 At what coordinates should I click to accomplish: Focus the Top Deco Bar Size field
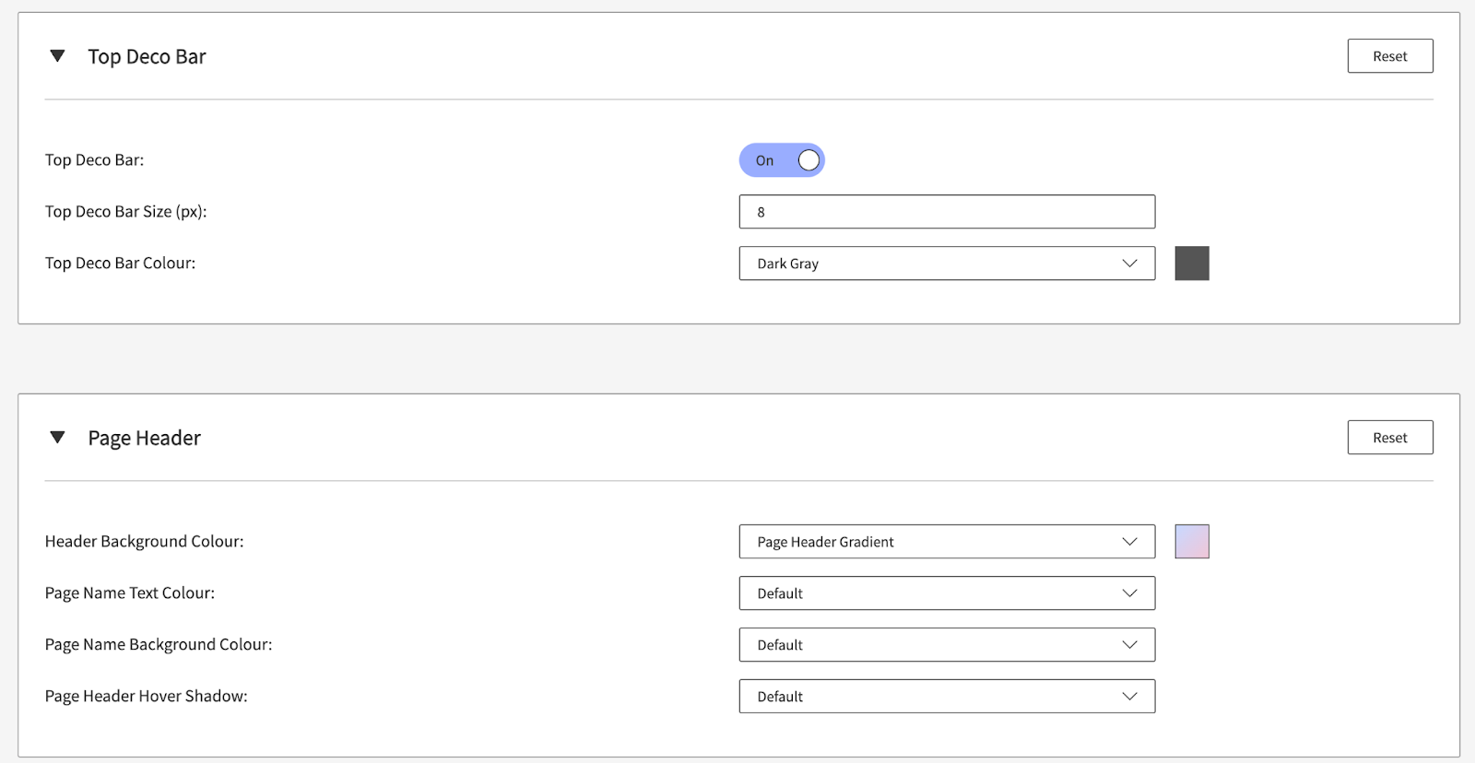[x=947, y=212]
